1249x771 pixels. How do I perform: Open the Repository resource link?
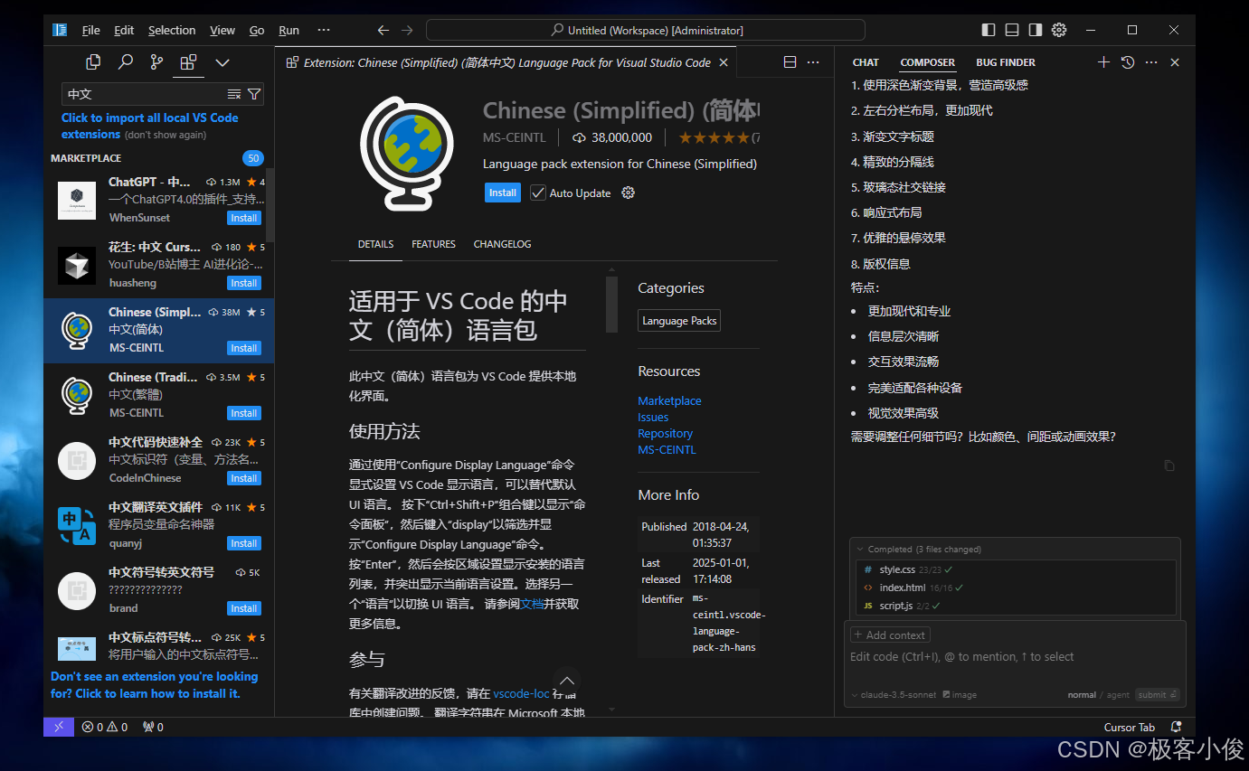[x=665, y=433]
